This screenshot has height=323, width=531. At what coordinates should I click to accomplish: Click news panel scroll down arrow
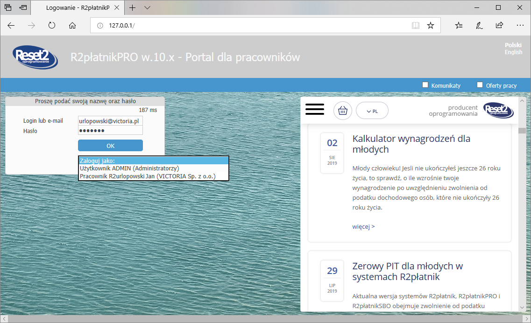pos(522,308)
